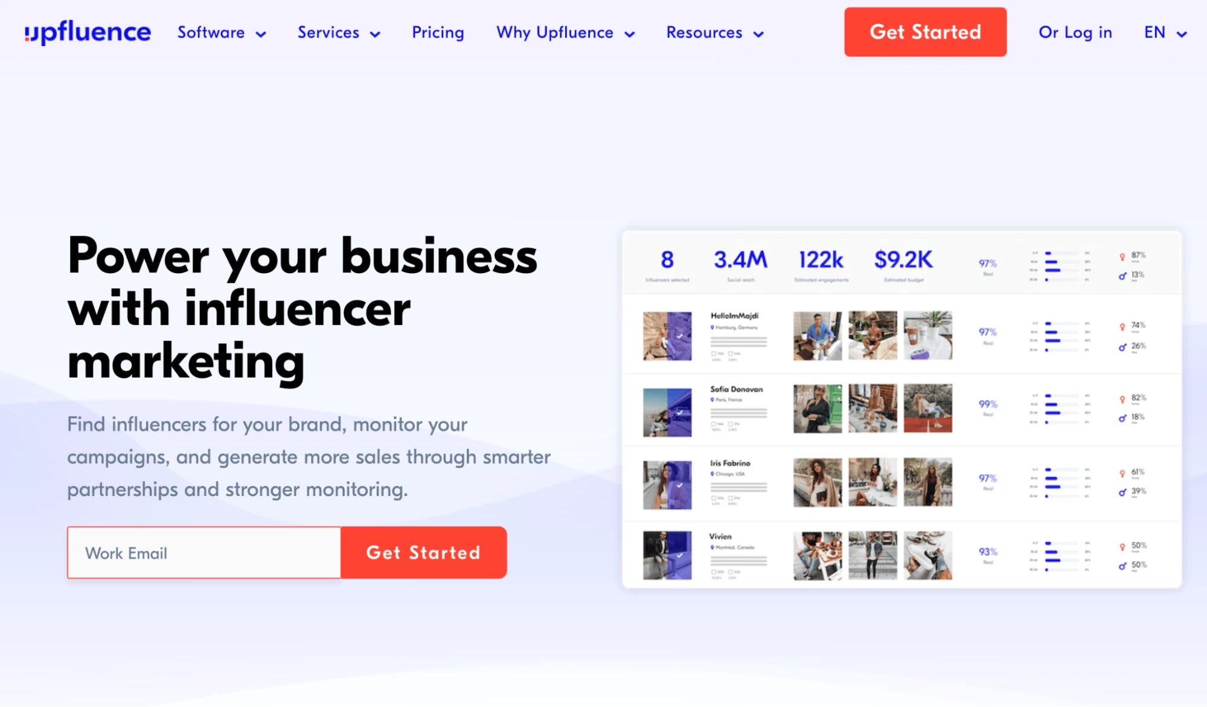1207x707 pixels.
Task: Expand the Services dropdown menu
Action: tap(338, 33)
